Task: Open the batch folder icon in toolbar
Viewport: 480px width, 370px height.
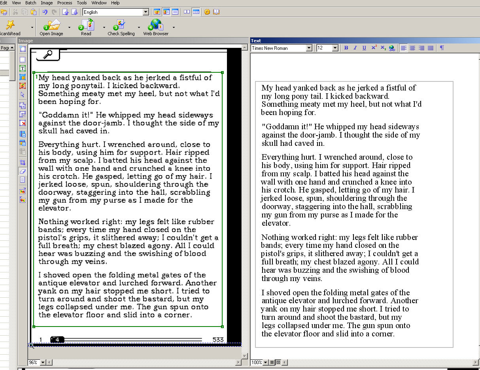Action: pos(4,12)
